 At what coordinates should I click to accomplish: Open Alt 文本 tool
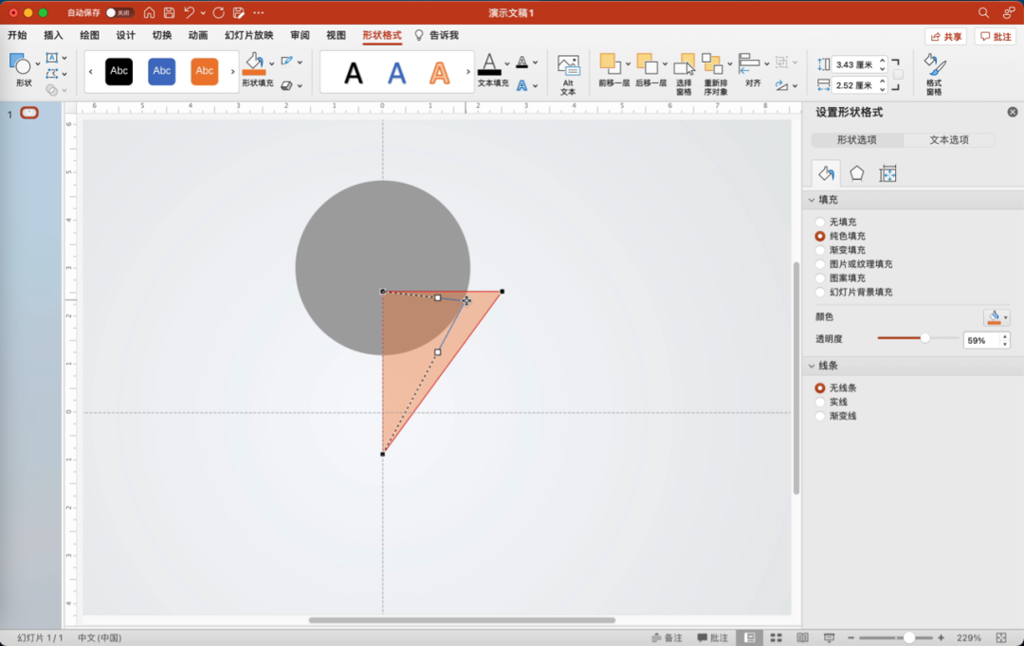[x=568, y=75]
